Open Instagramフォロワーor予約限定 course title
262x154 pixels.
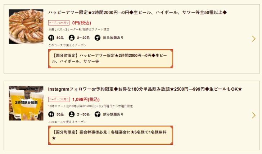coord(145,89)
